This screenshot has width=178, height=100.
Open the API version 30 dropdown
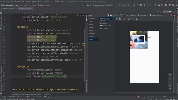point(133,15)
